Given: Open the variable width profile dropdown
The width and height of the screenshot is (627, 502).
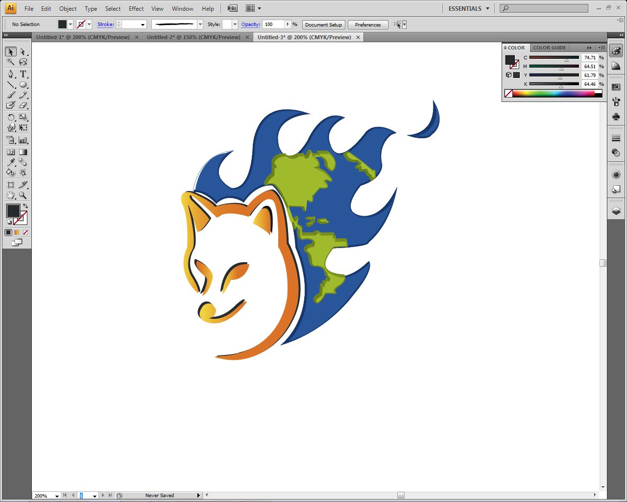Looking at the screenshot, I should 199,24.
